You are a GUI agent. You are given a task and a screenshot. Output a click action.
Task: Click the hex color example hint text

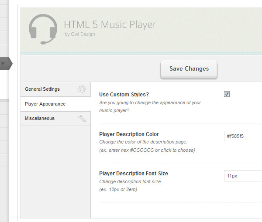pos(147,150)
